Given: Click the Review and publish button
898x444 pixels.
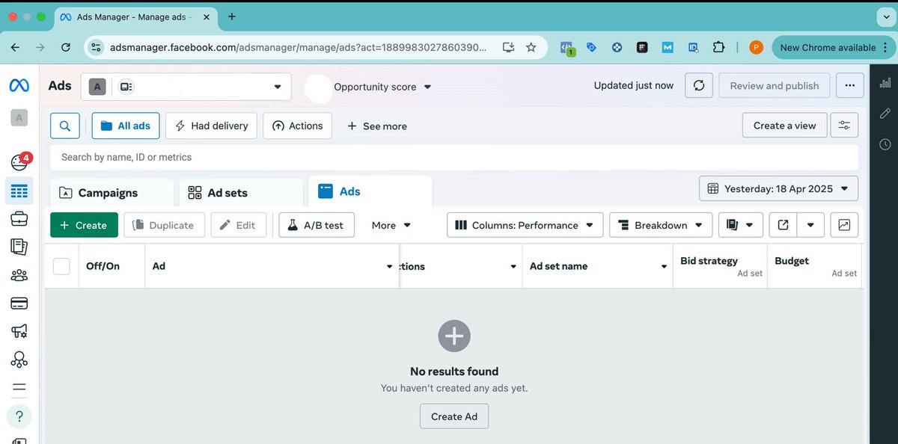Looking at the screenshot, I should [775, 85].
